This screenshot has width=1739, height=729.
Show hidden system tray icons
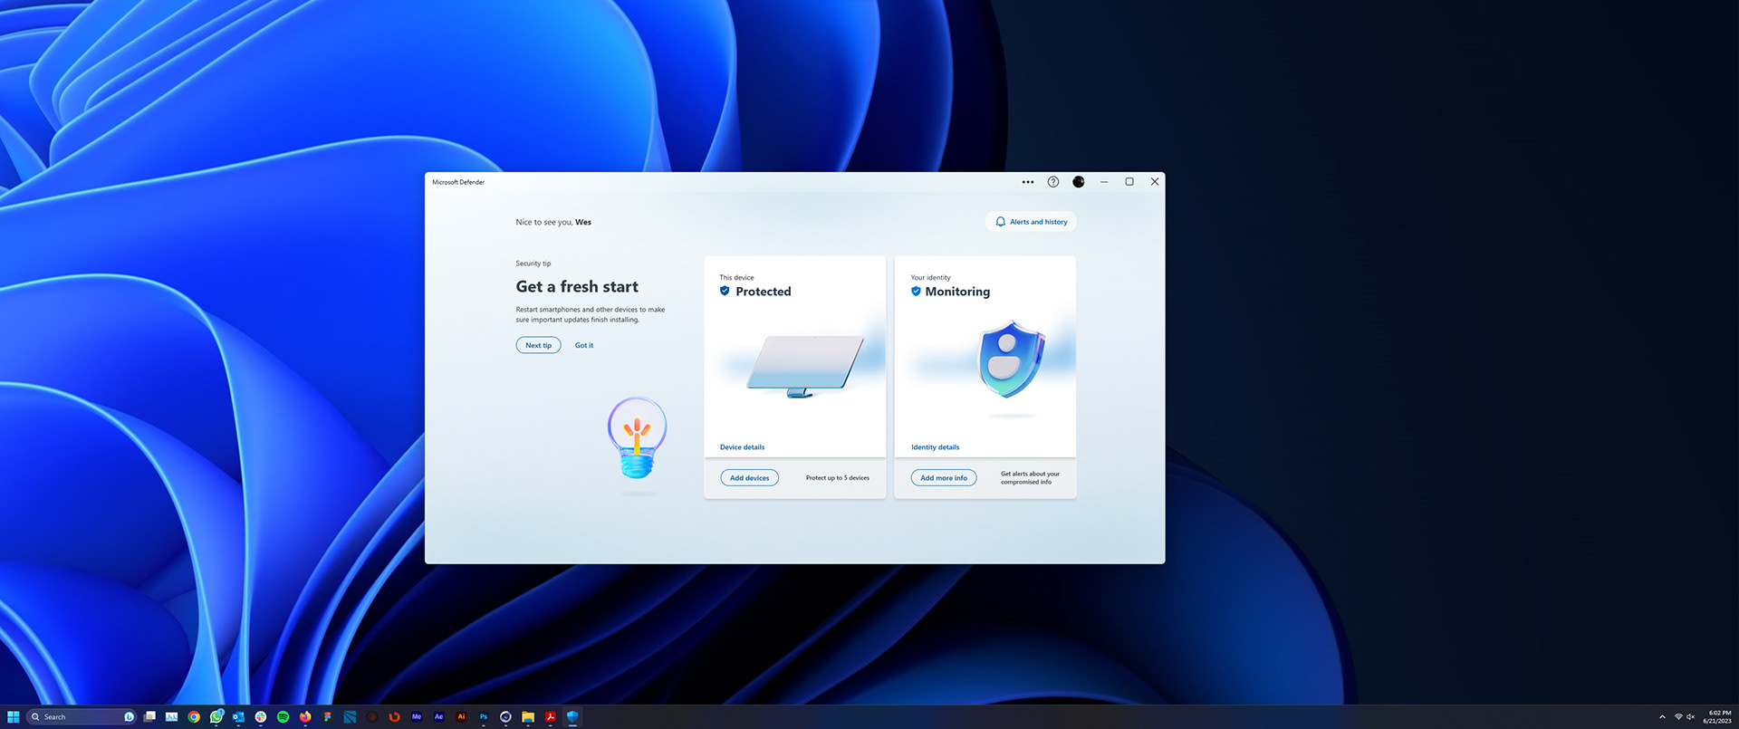[x=1662, y=716]
